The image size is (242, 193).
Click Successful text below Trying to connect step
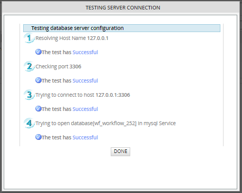[85, 109]
